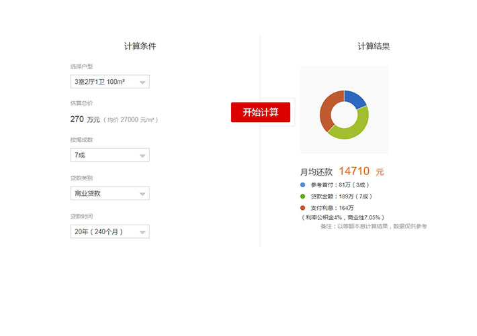The width and height of the screenshot is (477, 336).
Task: Click the green dot beside 贷款金额
Action: (x=302, y=197)
